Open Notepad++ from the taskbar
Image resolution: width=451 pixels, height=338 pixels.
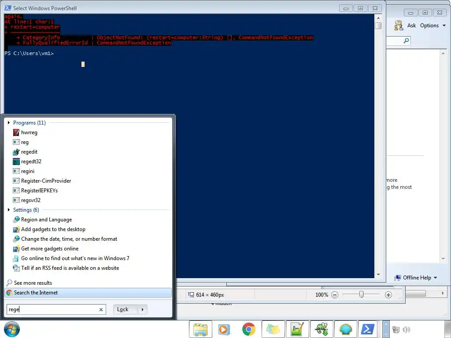pyautogui.click(x=297, y=329)
